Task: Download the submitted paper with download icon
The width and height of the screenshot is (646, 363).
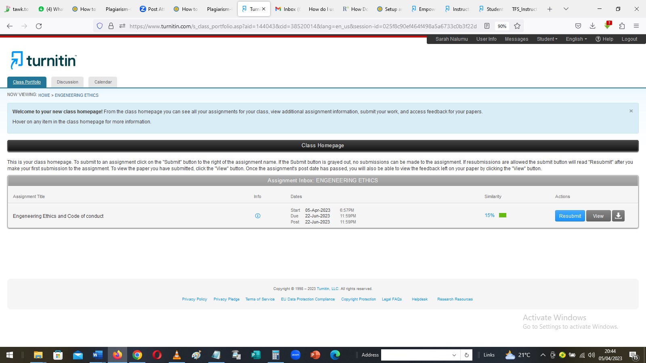Action: click(618, 216)
